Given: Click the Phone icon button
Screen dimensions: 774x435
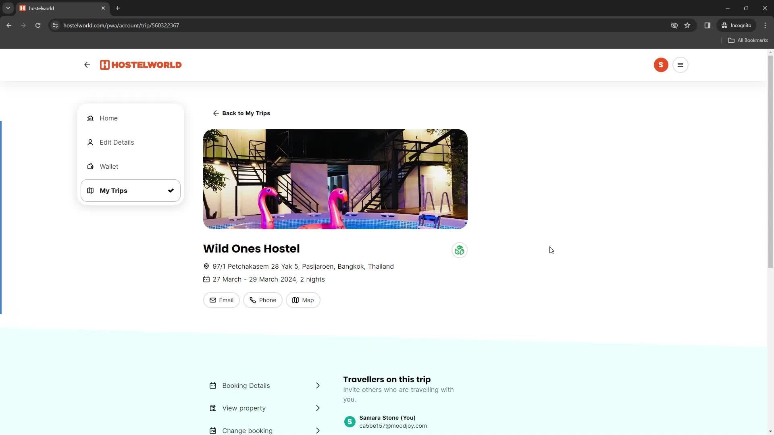Looking at the screenshot, I should pyautogui.click(x=262, y=300).
